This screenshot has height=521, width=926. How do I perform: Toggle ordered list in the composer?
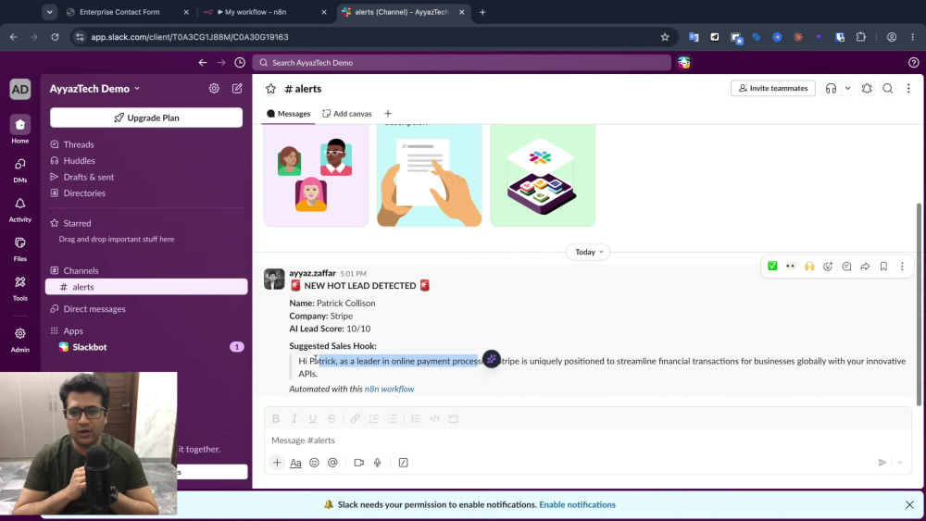click(374, 419)
